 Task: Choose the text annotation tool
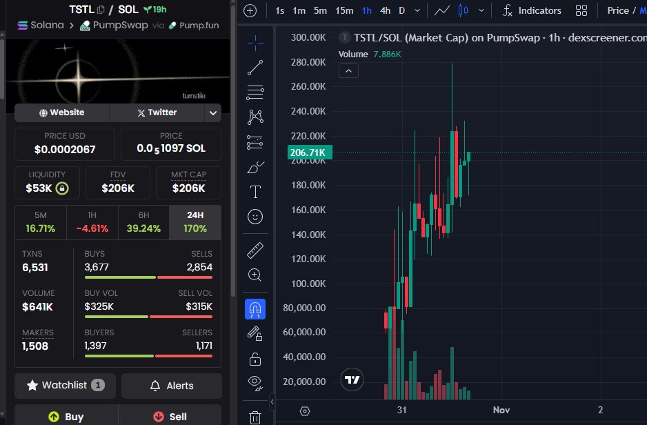click(x=255, y=191)
